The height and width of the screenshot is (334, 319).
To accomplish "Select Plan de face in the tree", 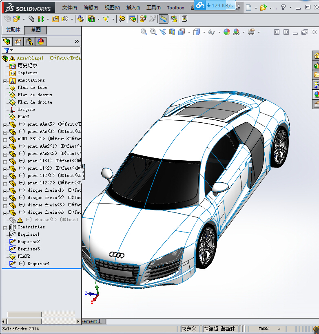I will [32, 87].
